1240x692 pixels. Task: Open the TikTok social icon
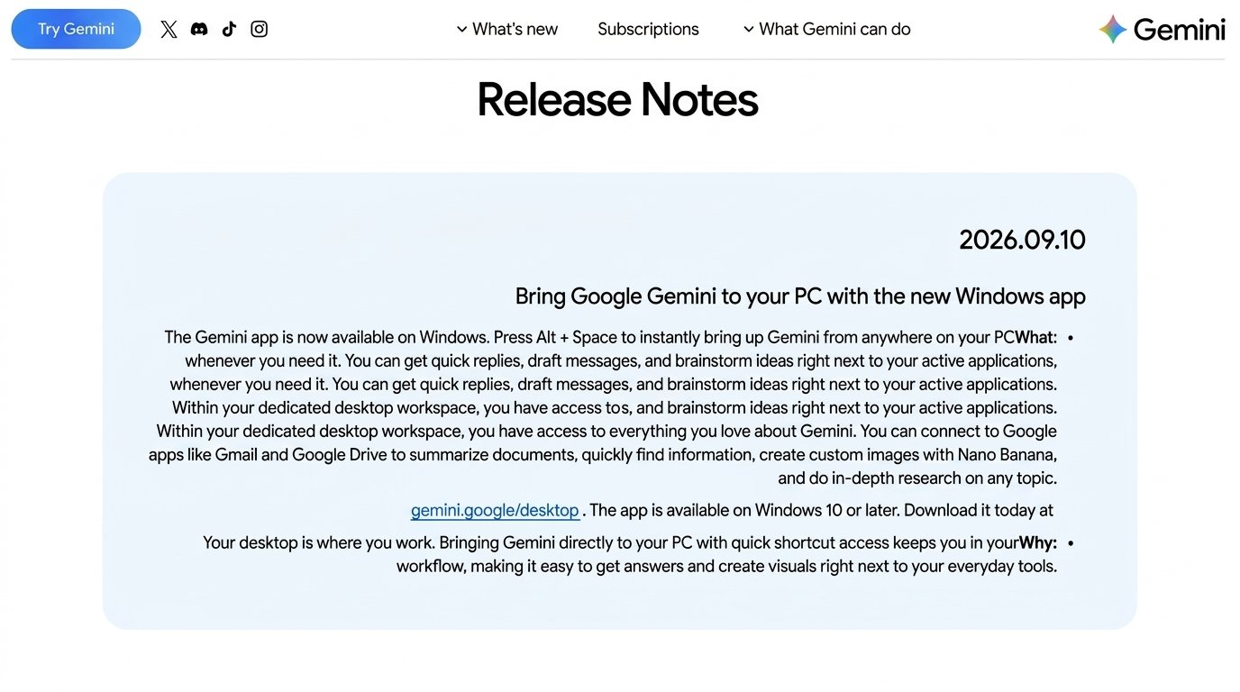[x=229, y=29]
